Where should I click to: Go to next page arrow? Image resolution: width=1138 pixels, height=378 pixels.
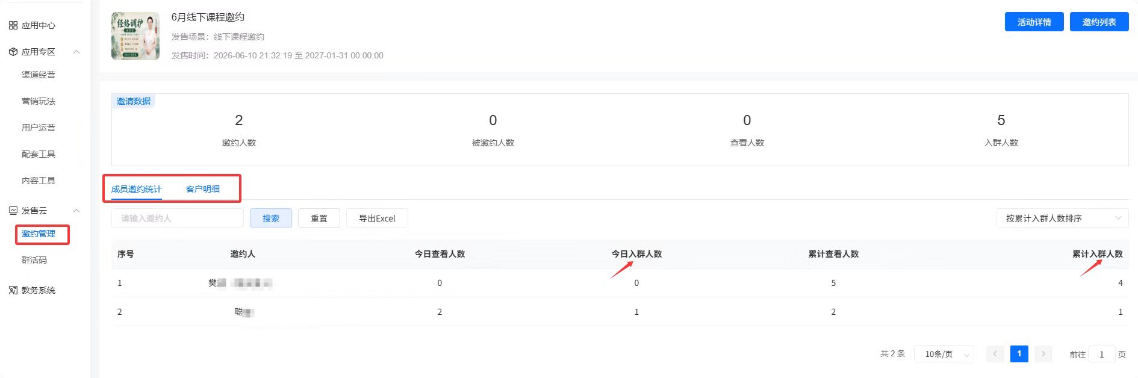pyautogui.click(x=1043, y=354)
